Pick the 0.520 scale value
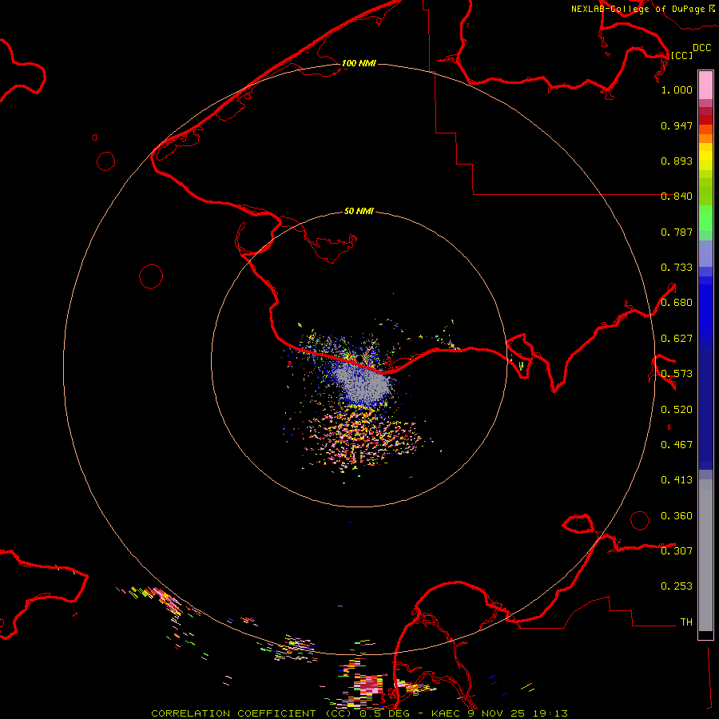The image size is (719, 719). point(677,410)
